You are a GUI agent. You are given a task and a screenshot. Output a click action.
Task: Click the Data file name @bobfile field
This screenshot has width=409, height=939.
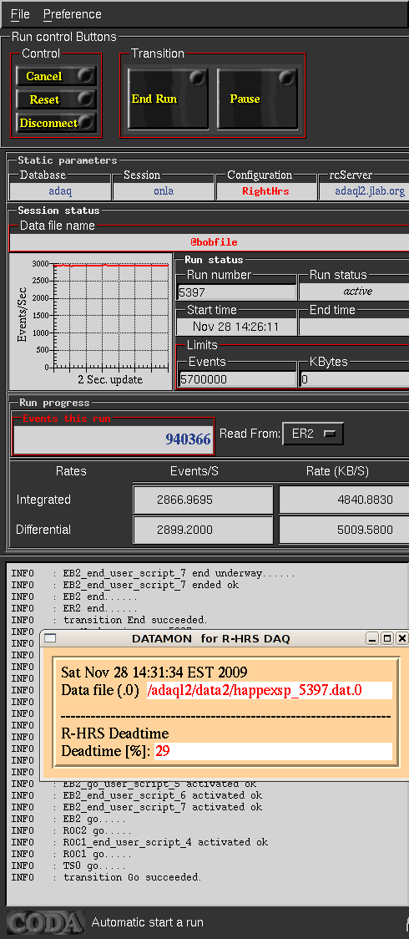(x=210, y=242)
